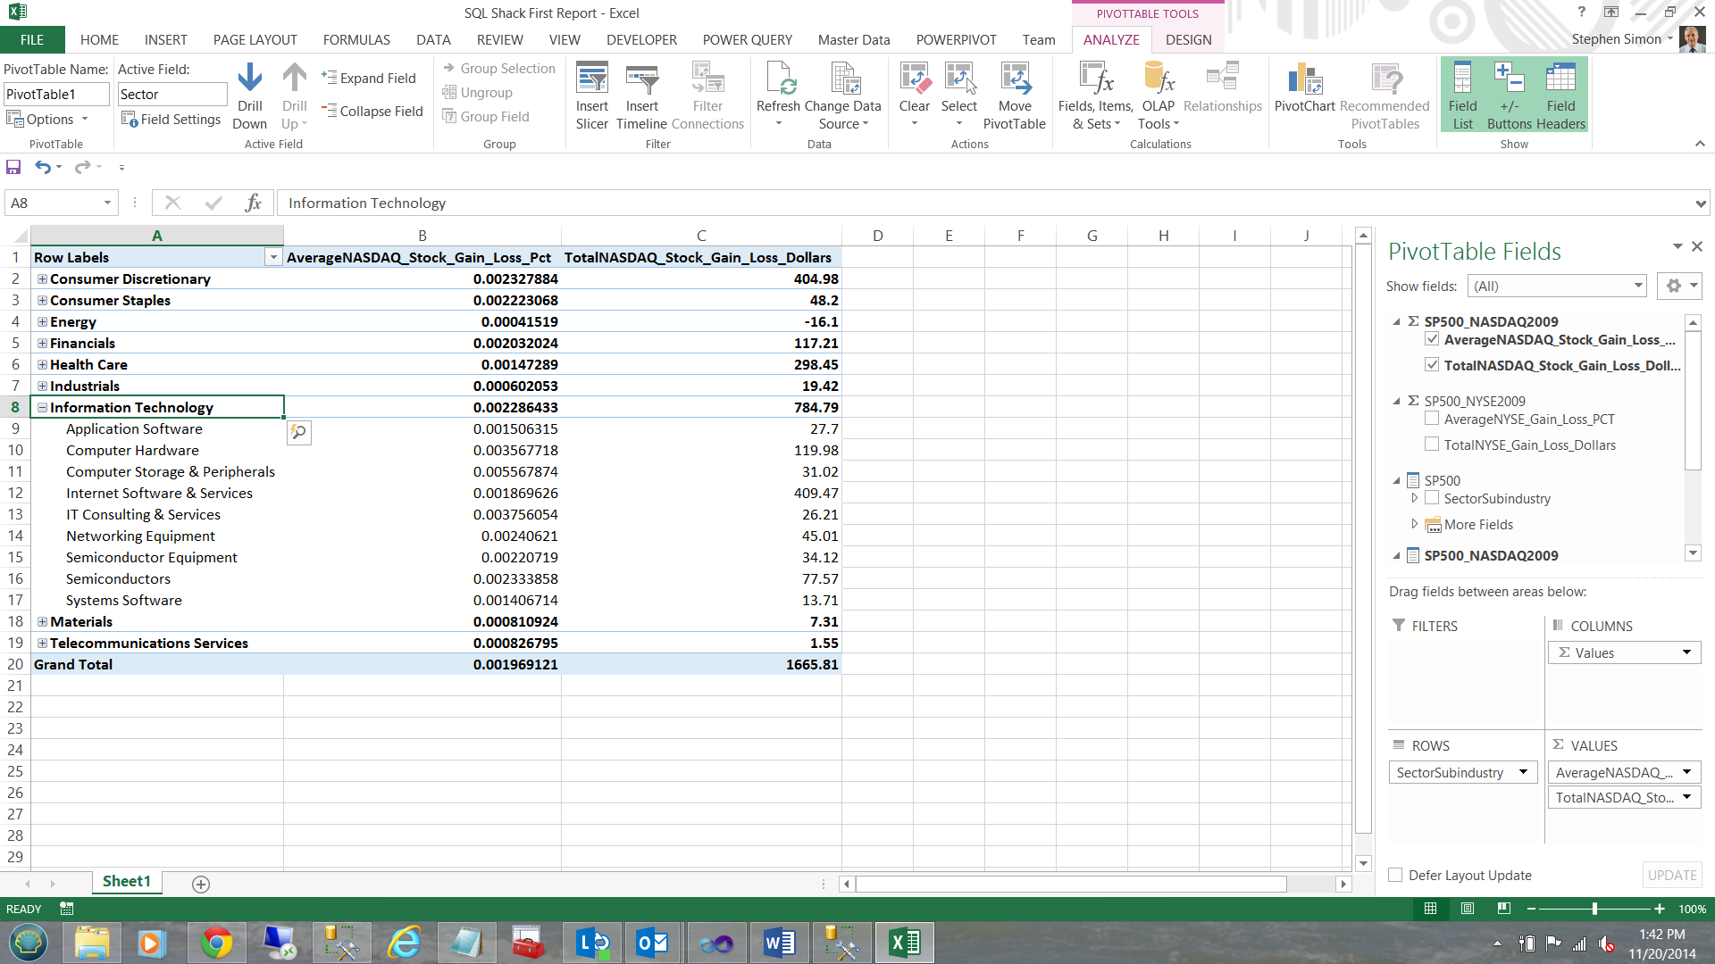Screen dimensions: 1715x964
Task: Click the zoom slider in the status bar
Action: pos(1594,909)
